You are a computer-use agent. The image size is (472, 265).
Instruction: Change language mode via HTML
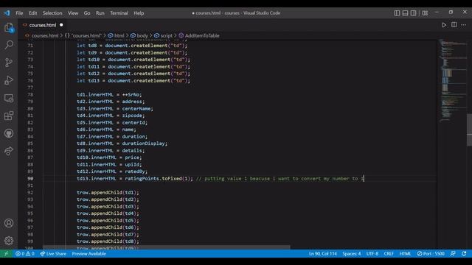(405, 253)
